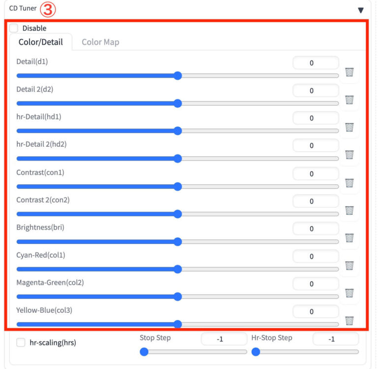Click the Detail(d1) value input field
The image size is (378, 369).
[x=315, y=63]
